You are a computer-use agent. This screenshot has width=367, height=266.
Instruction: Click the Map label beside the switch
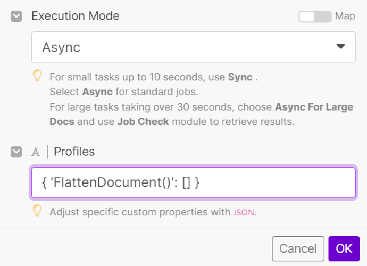(345, 16)
